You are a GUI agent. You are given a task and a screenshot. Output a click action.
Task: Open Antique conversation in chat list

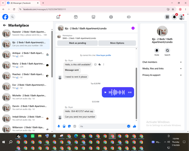click(x=26, y=55)
